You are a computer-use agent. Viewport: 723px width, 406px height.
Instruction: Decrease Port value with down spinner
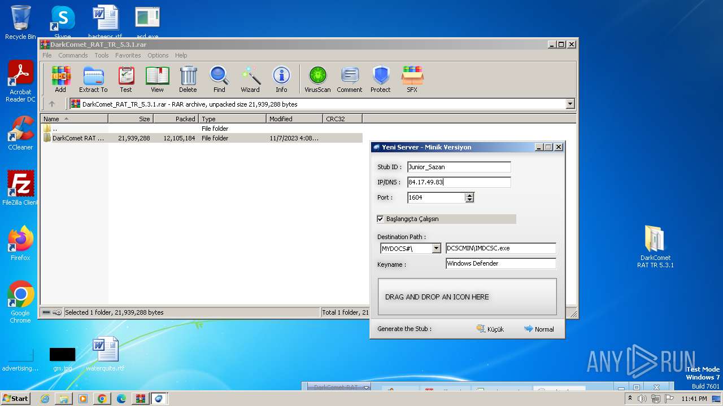[x=469, y=200]
